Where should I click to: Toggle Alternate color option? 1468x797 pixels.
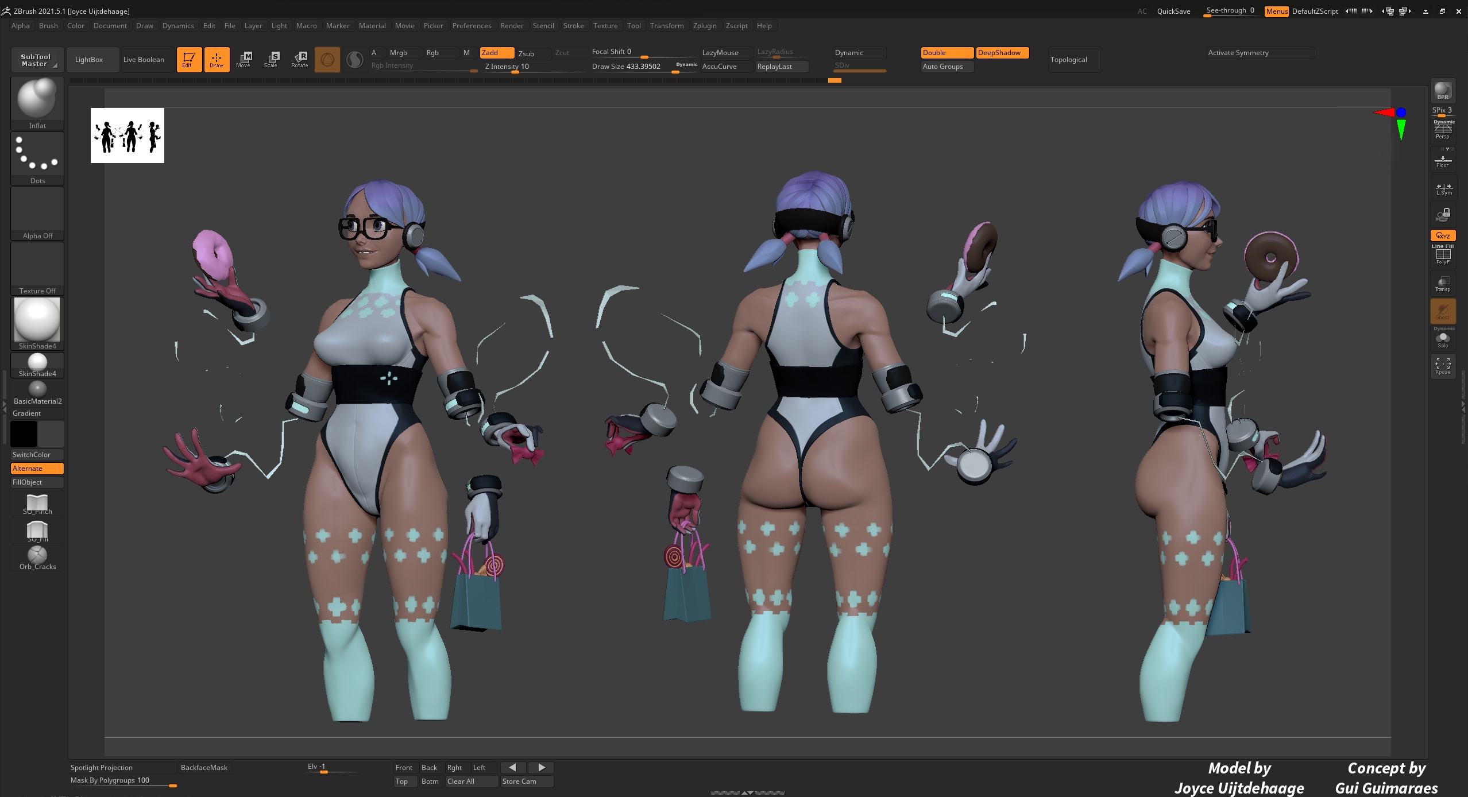coord(37,469)
